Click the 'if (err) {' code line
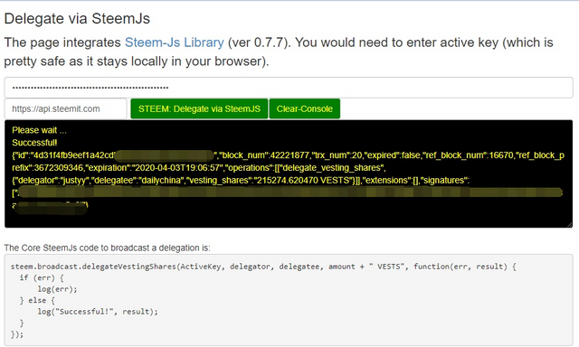Screen dimensions: 579x347 (x=42, y=277)
